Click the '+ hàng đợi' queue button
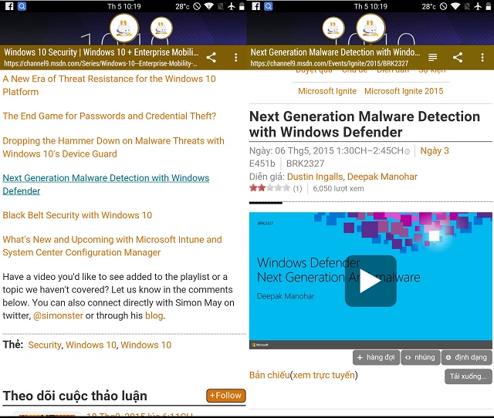494x418 pixels. pyautogui.click(x=376, y=358)
